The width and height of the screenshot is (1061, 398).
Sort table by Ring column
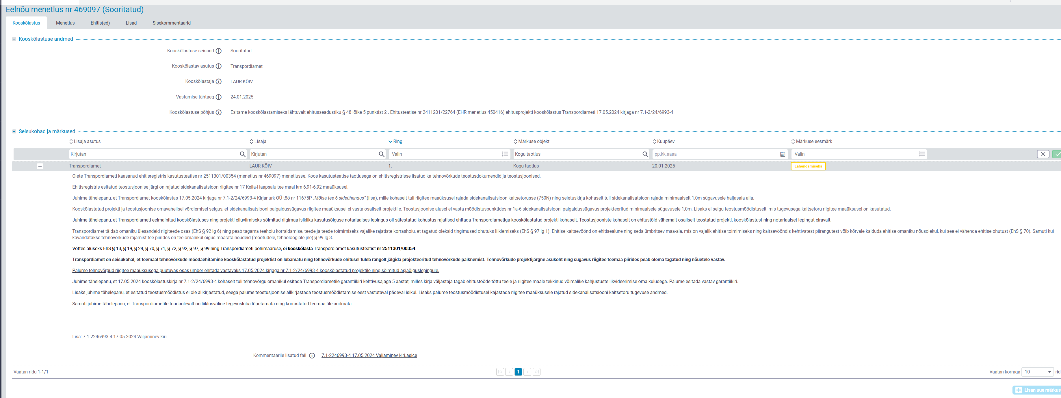[x=395, y=141]
